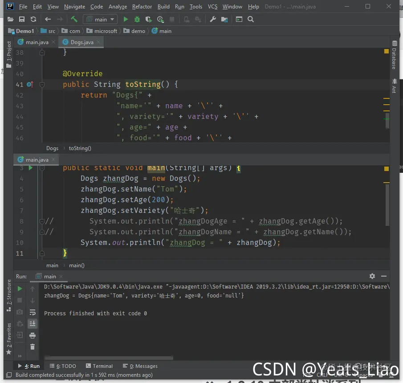Build project with the green hammer icon
The width and height of the screenshot is (403, 383).
(x=74, y=19)
